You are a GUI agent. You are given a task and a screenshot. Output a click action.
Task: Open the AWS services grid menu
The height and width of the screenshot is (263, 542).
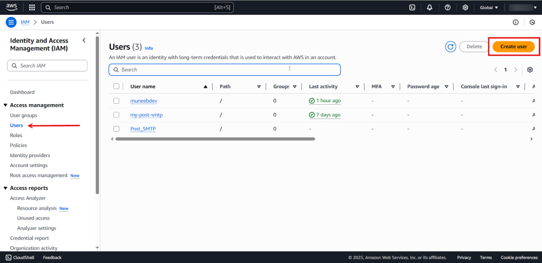32,7
